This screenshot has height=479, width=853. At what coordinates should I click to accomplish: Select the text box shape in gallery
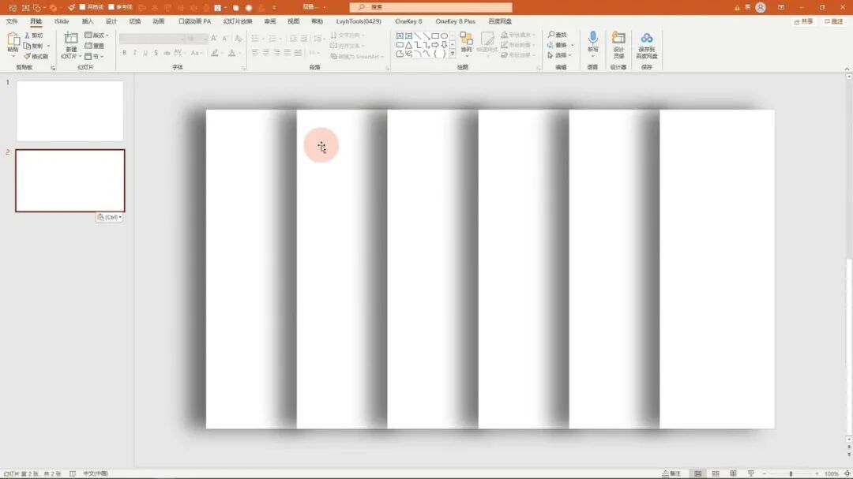click(x=400, y=36)
